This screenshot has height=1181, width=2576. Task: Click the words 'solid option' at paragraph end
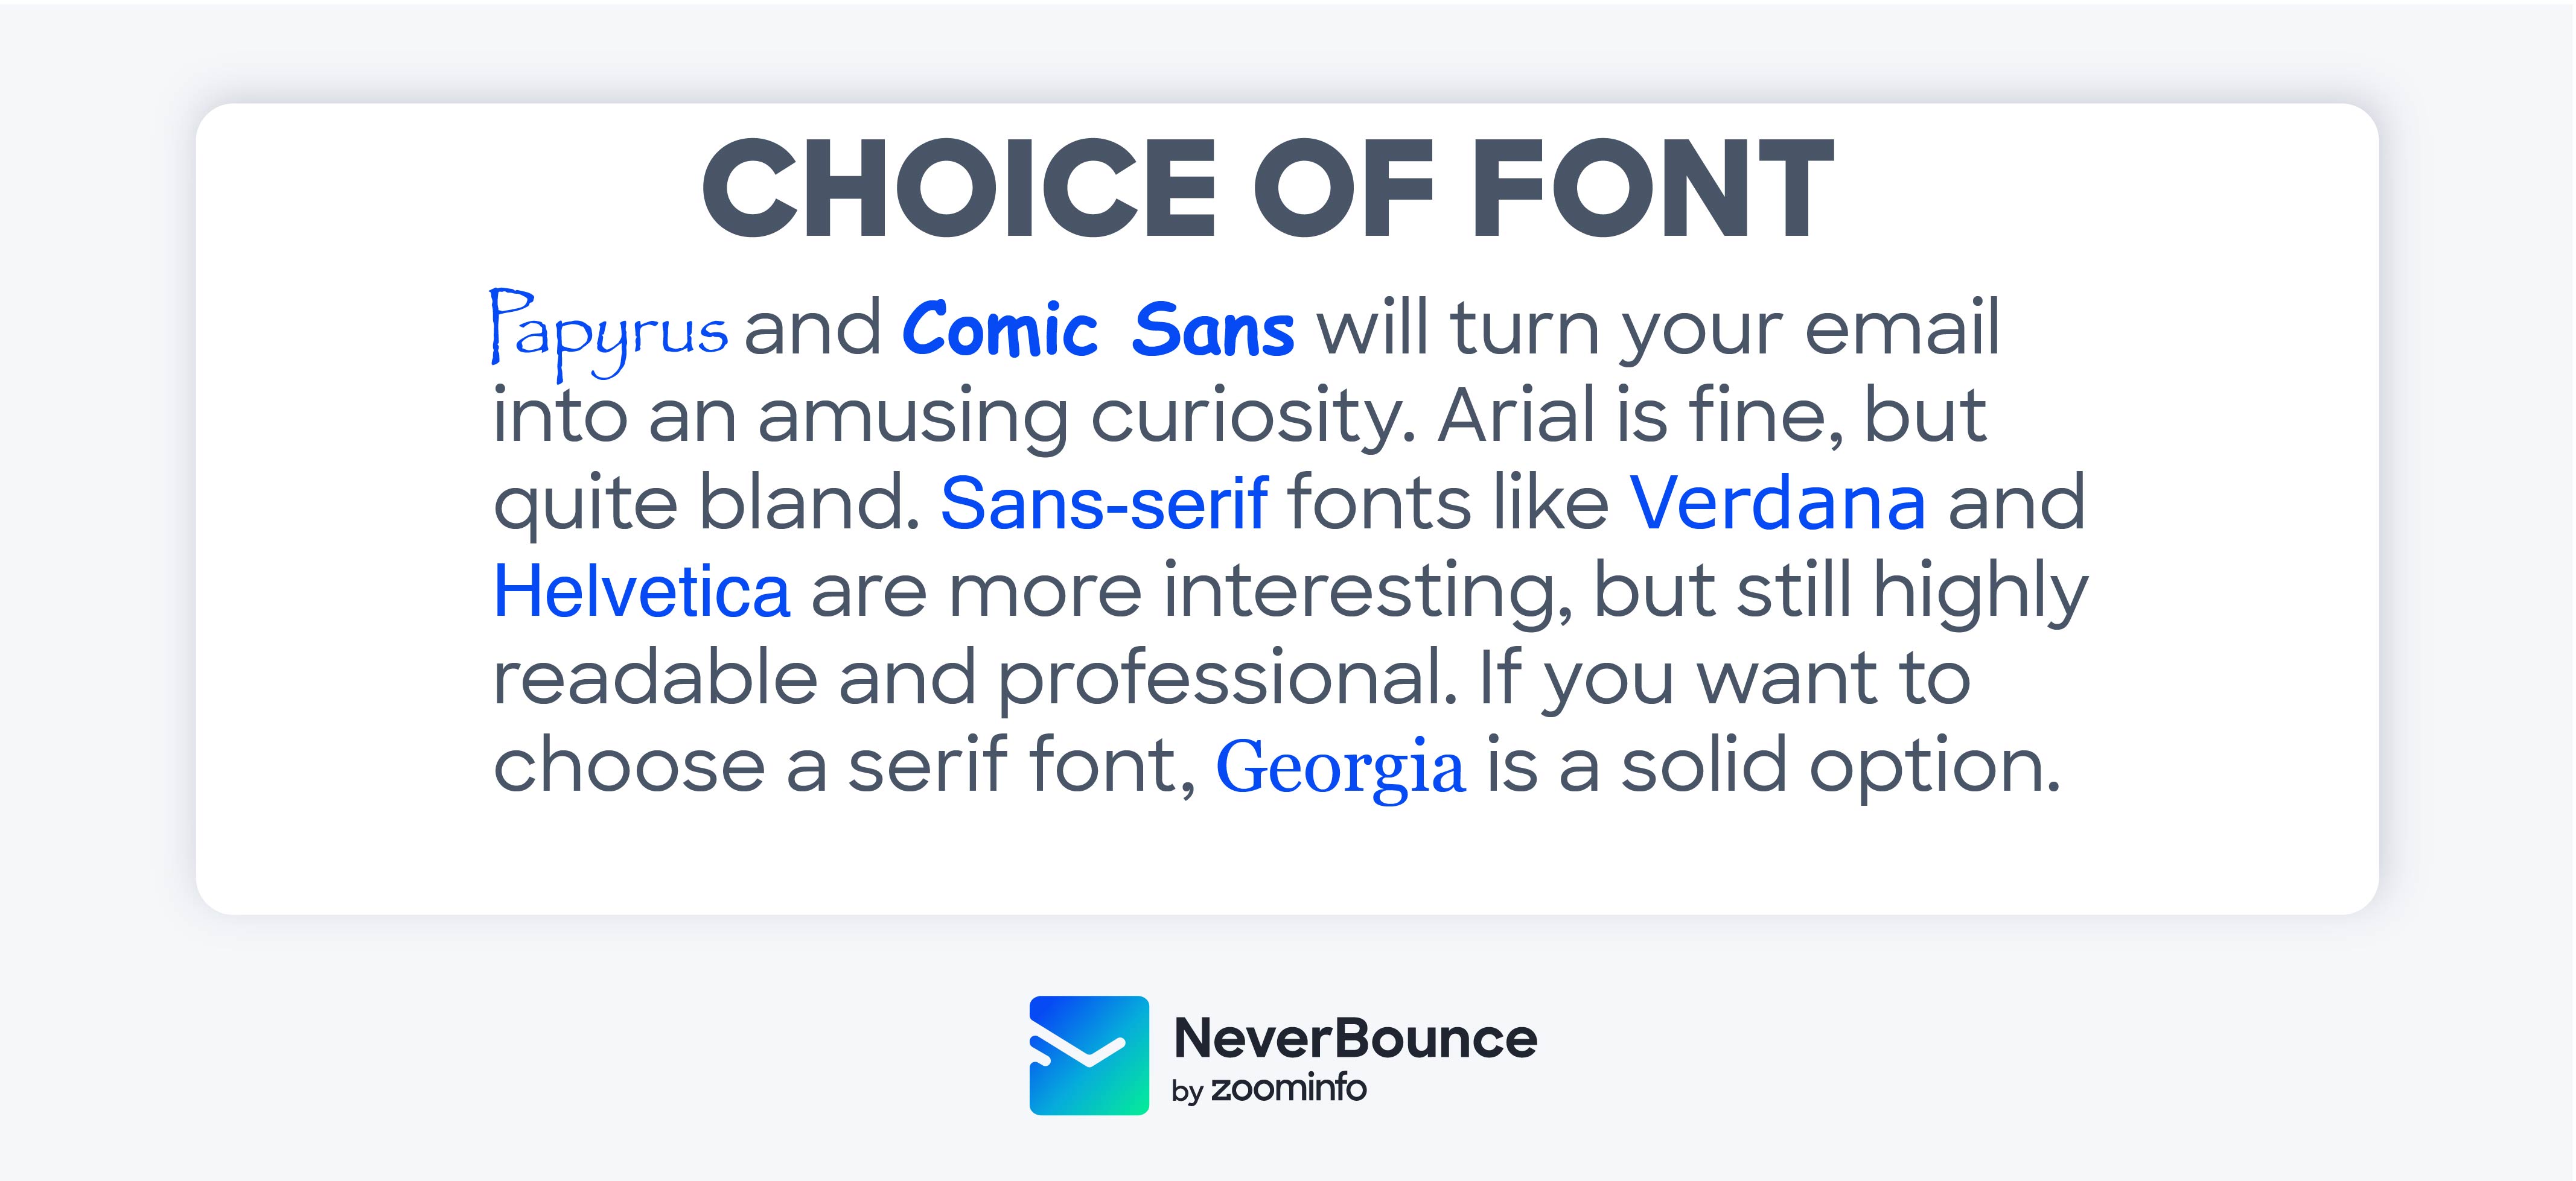[x=1840, y=767]
